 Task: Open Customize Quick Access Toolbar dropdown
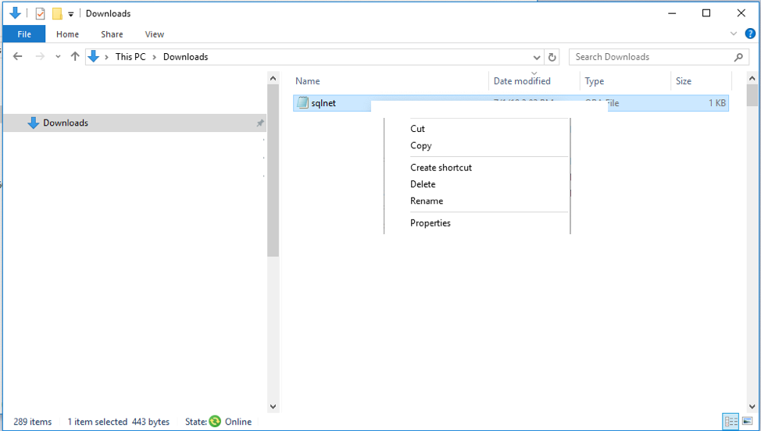(x=70, y=14)
